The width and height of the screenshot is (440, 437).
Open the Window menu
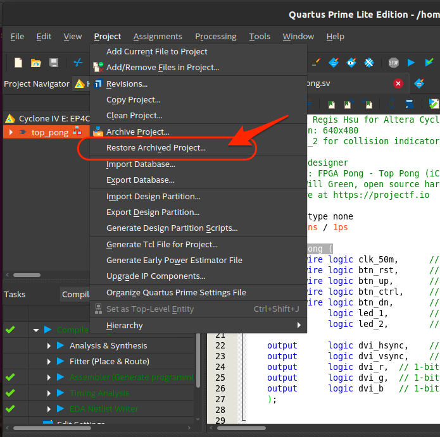tap(298, 37)
